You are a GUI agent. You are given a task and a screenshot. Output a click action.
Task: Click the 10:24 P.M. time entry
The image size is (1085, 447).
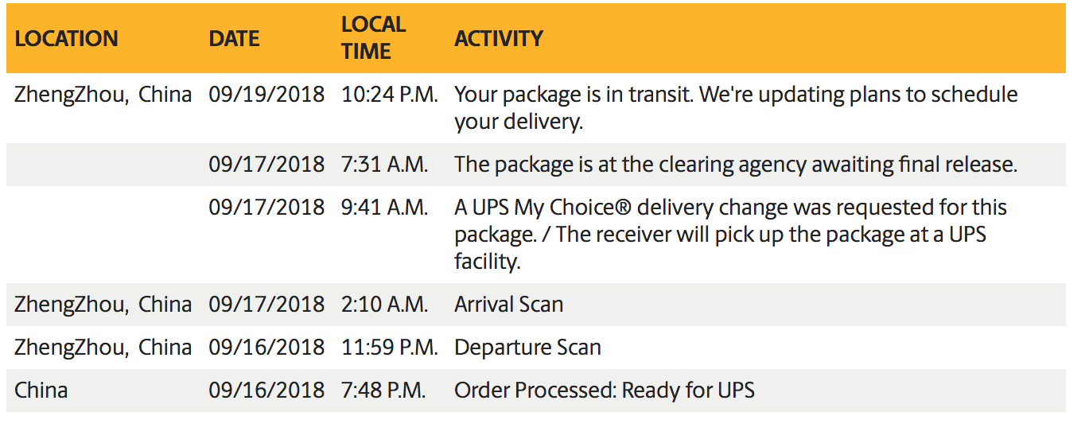click(x=390, y=94)
